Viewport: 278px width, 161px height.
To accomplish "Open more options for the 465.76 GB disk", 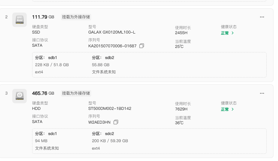I will click(x=262, y=93).
